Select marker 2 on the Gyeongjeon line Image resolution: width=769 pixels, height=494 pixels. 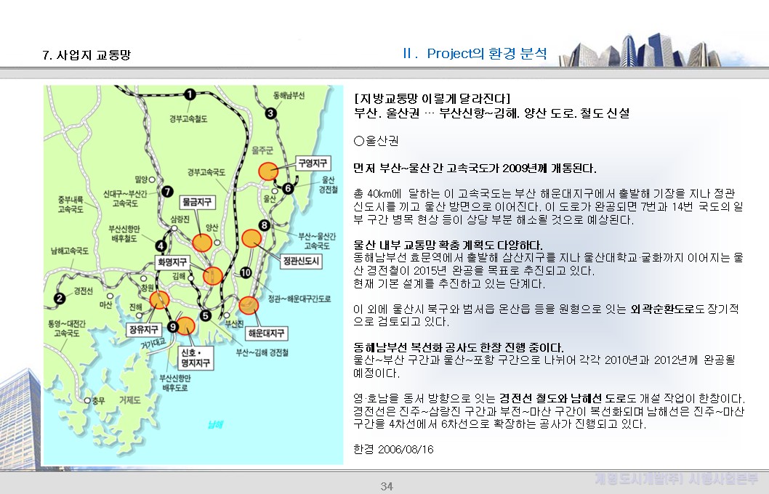pos(60,297)
